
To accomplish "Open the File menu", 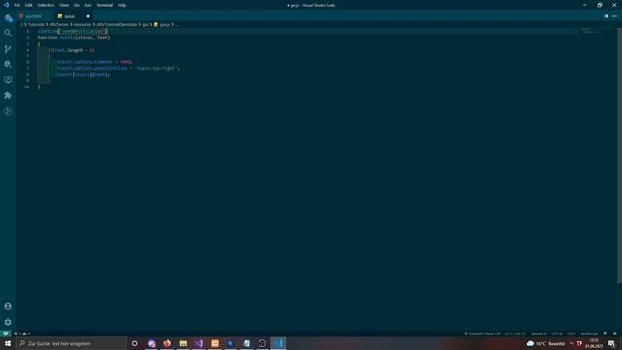I will [17, 5].
